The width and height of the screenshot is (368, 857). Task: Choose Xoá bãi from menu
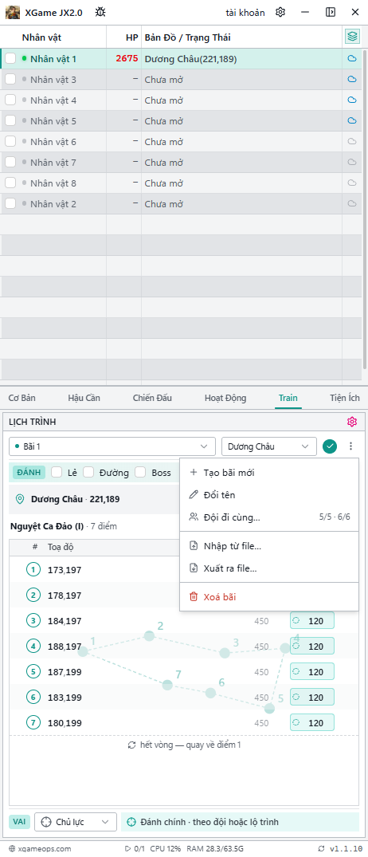tap(269, 597)
